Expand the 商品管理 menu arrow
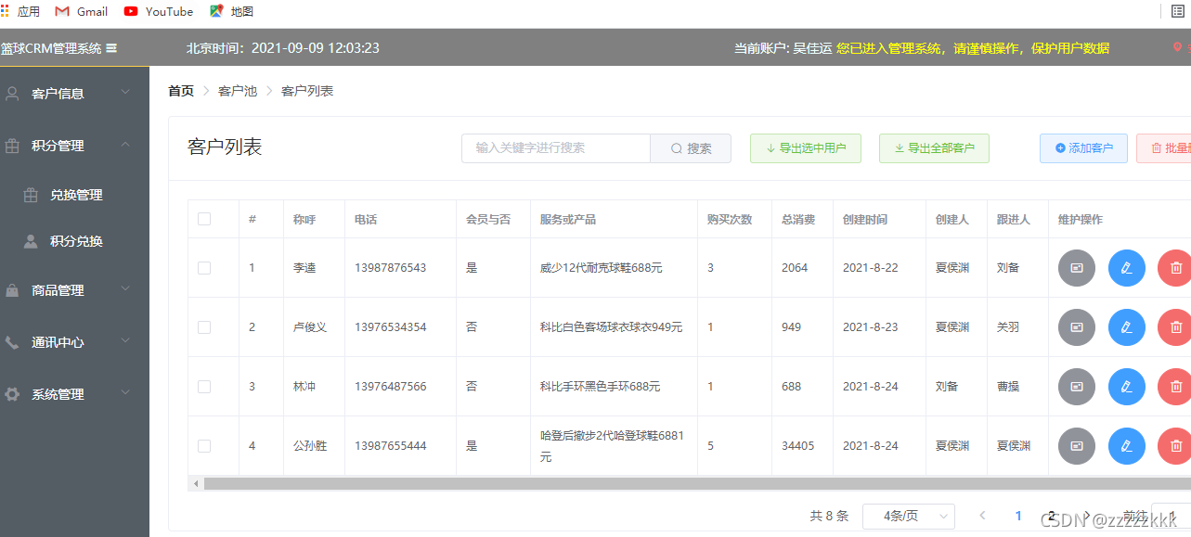 tap(125, 290)
